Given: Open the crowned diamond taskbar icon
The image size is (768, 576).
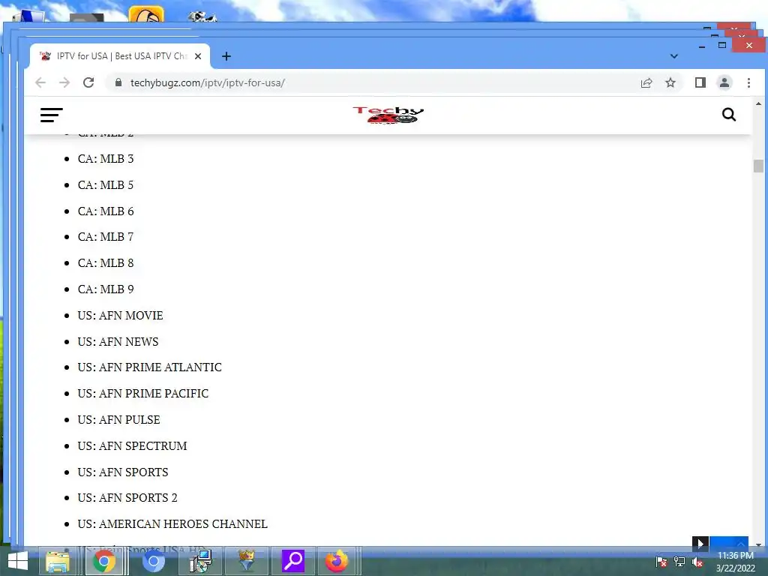Looking at the screenshot, I should [x=246, y=561].
